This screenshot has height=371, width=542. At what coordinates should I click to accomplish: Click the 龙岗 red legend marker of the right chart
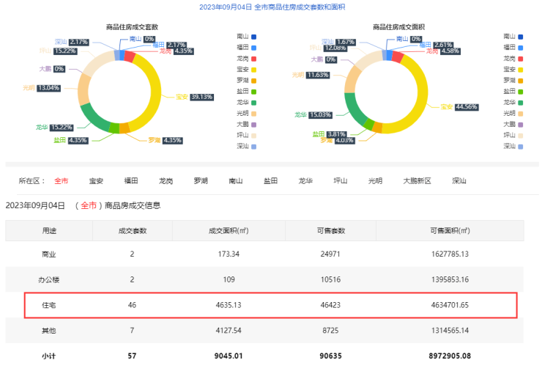click(520, 58)
